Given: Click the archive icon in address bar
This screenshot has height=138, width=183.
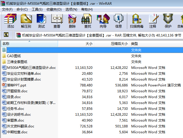Looking at the screenshot, I should (18, 35).
